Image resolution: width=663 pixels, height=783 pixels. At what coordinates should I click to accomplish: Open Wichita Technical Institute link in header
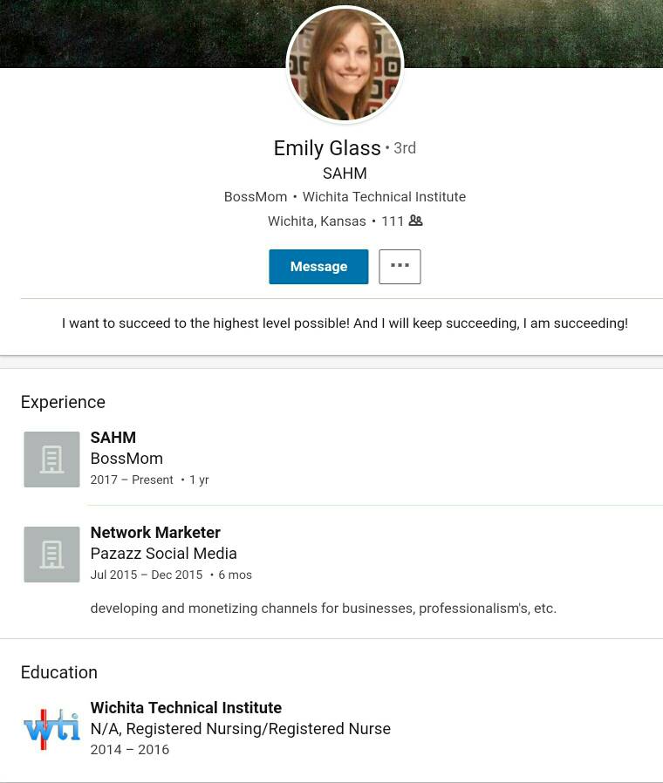(x=384, y=197)
